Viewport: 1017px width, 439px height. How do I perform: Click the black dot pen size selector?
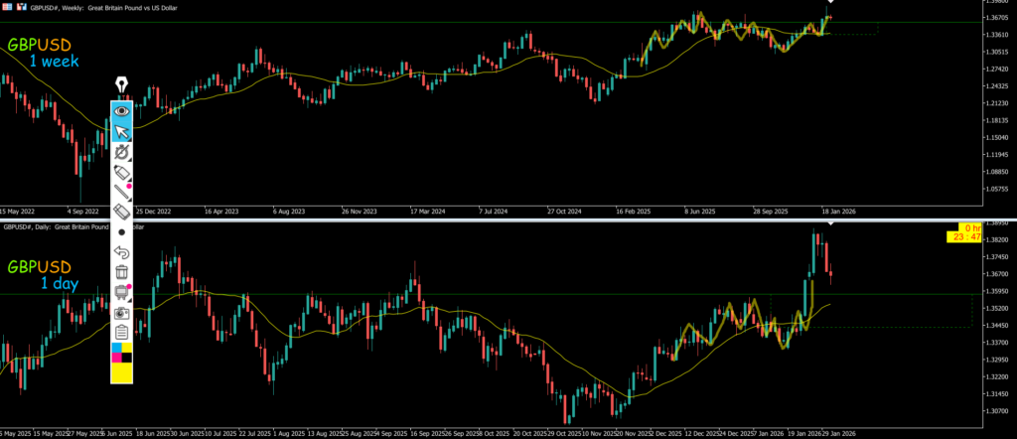(122, 231)
